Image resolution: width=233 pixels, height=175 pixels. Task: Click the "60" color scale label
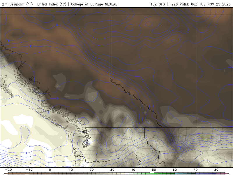(x=175, y=170)
